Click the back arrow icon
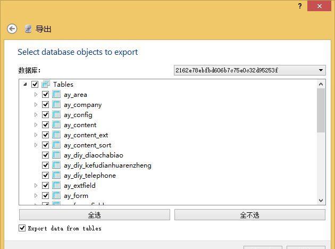This screenshot has height=249, width=335. click(12, 29)
